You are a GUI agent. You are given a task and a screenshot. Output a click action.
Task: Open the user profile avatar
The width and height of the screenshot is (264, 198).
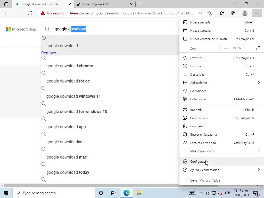(x=245, y=13)
